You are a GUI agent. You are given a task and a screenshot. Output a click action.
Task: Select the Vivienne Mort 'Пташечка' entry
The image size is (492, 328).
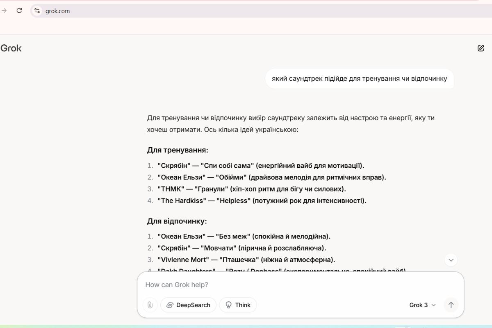click(x=246, y=260)
